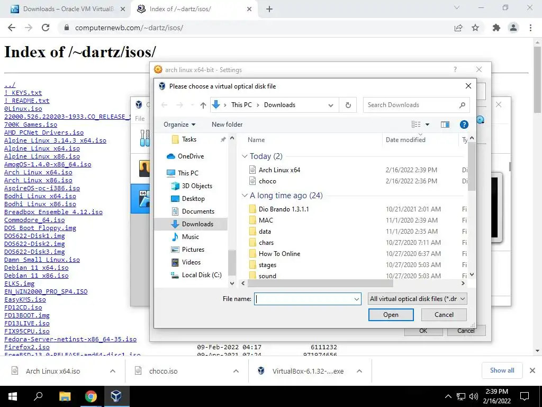
Task: Open choco.iso download options arrow
Action: coord(236,371)
